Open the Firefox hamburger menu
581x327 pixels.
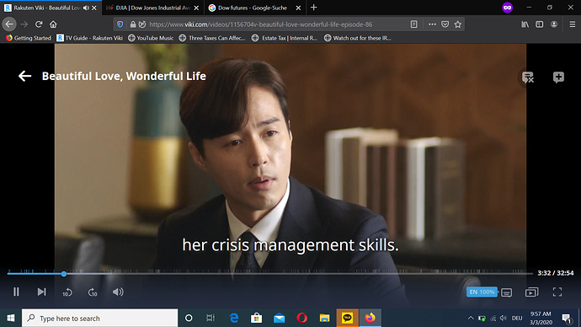tap(572, 24)
